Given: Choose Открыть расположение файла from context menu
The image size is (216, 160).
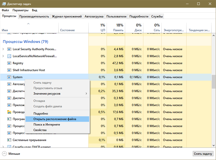Looking at the screenshot, I should coord(55,119).
